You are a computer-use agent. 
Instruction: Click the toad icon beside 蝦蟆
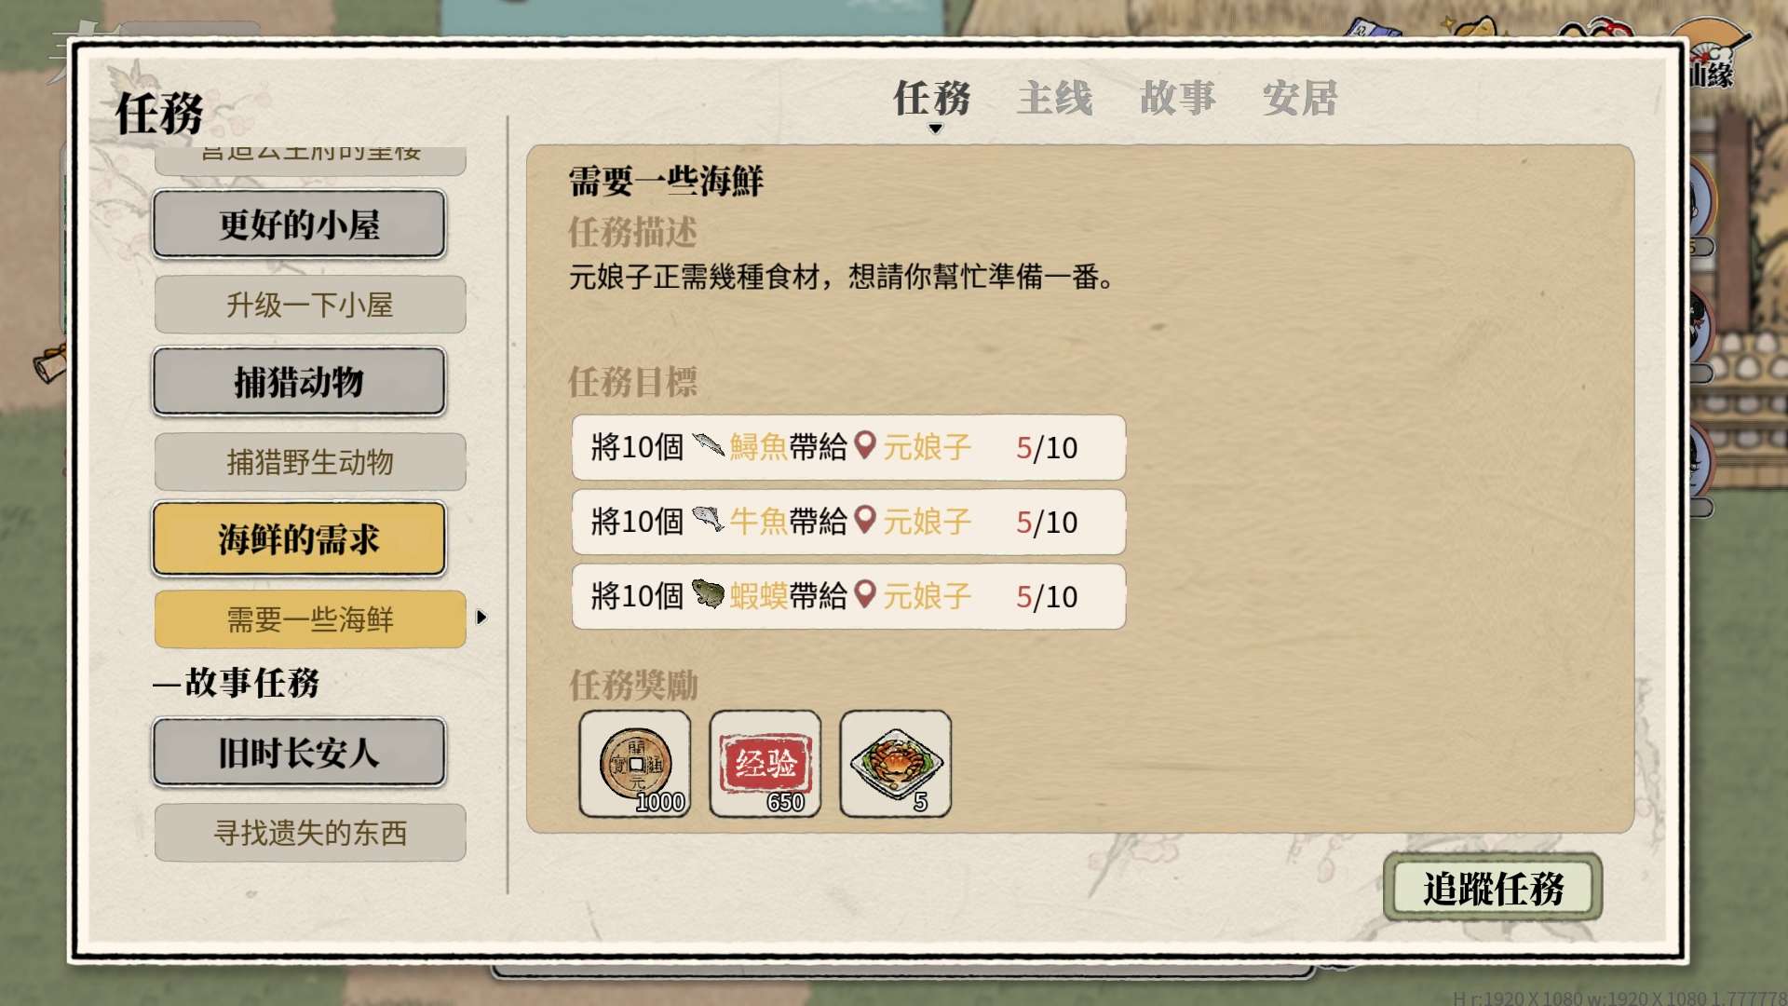pos(708,594)
